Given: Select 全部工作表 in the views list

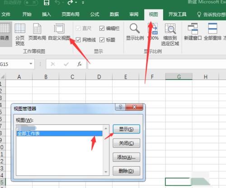Looking at the screenshot, I should tap(59, 133).
